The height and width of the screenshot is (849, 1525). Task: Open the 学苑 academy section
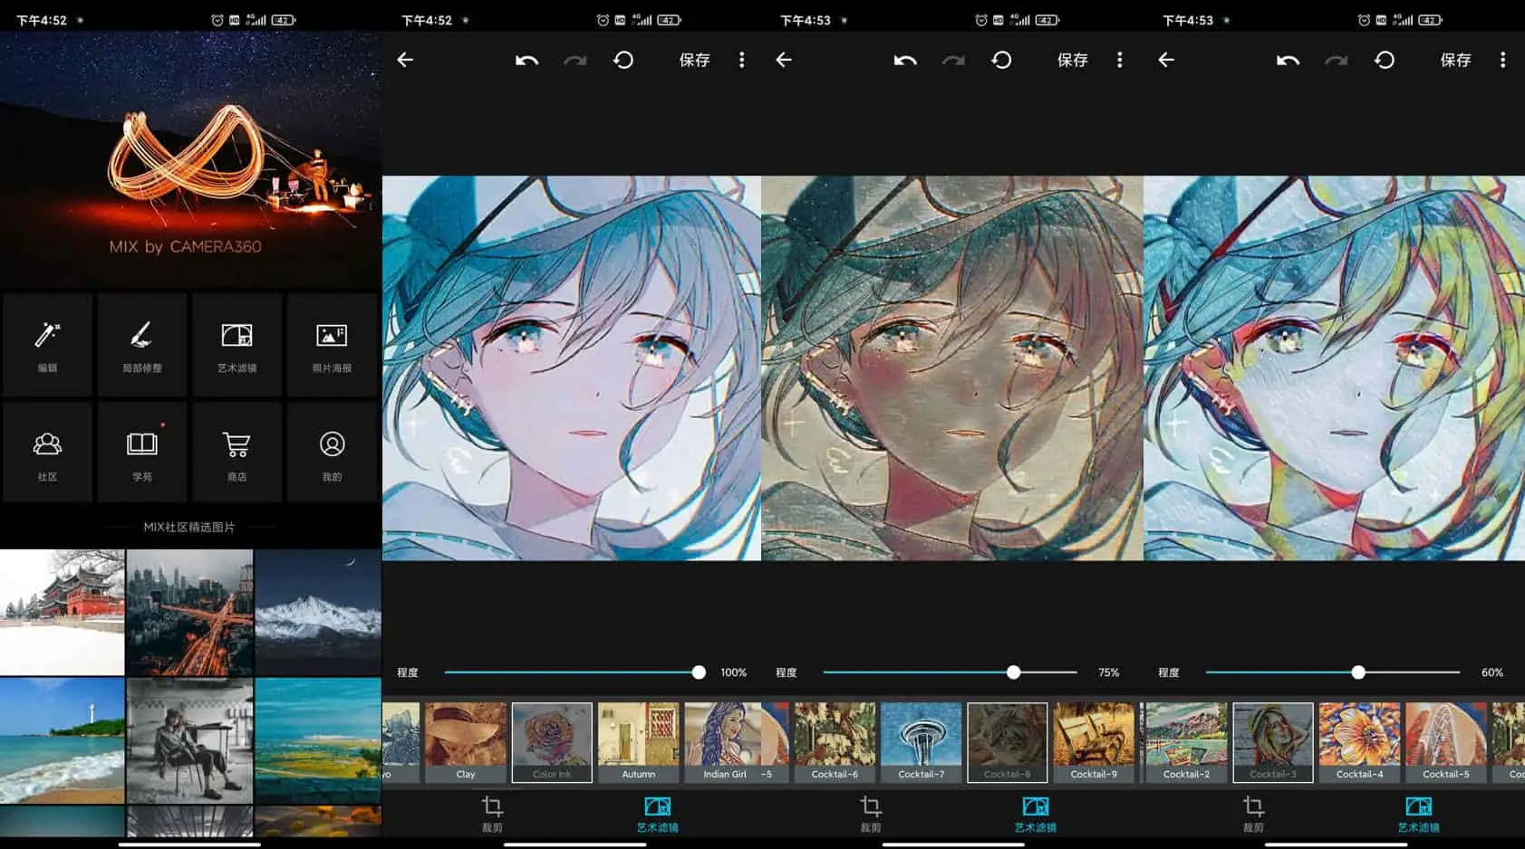pyautogui.click(x=142, y=451)
